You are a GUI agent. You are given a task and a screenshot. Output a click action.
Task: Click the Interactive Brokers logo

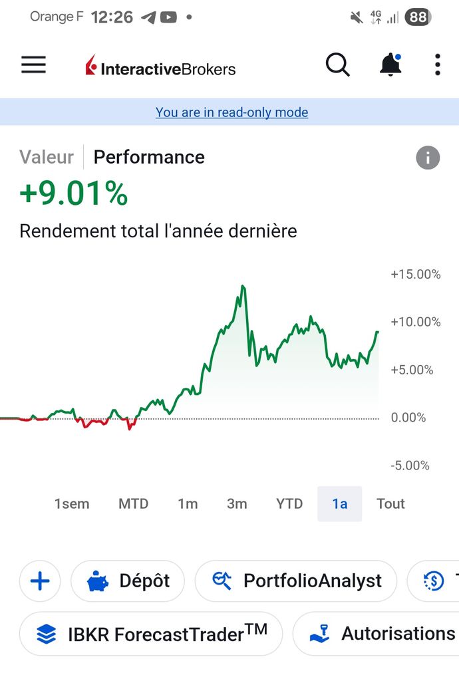[160, 68]
